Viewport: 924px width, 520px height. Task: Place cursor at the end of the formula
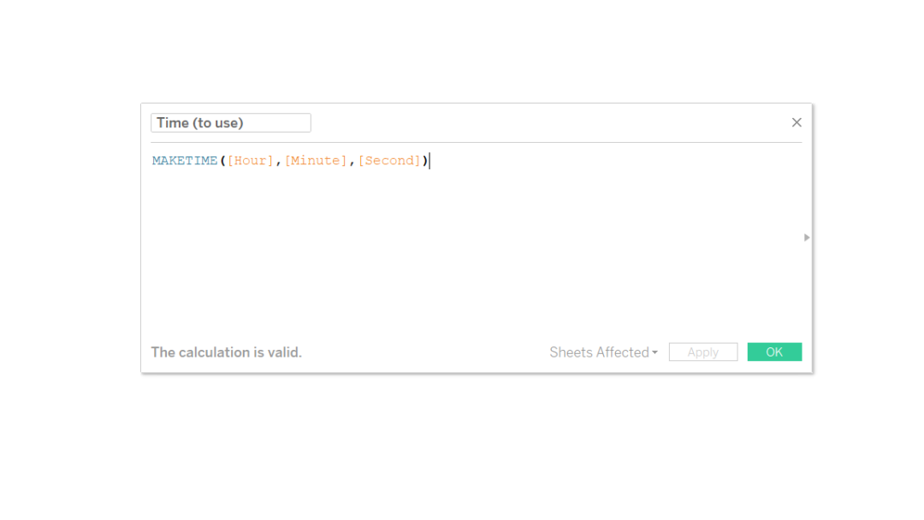tap(429, 160)
